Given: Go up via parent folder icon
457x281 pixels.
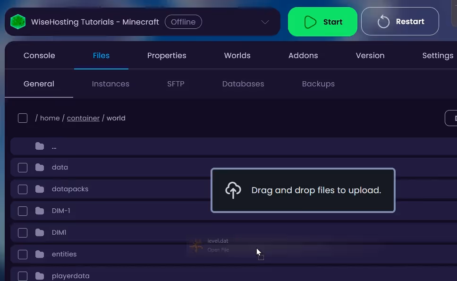Looking at the screenshot, I should (40, 146).
